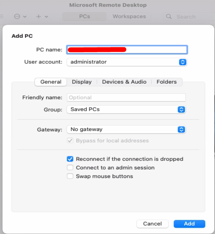Select the General tab

click(51, 82)
